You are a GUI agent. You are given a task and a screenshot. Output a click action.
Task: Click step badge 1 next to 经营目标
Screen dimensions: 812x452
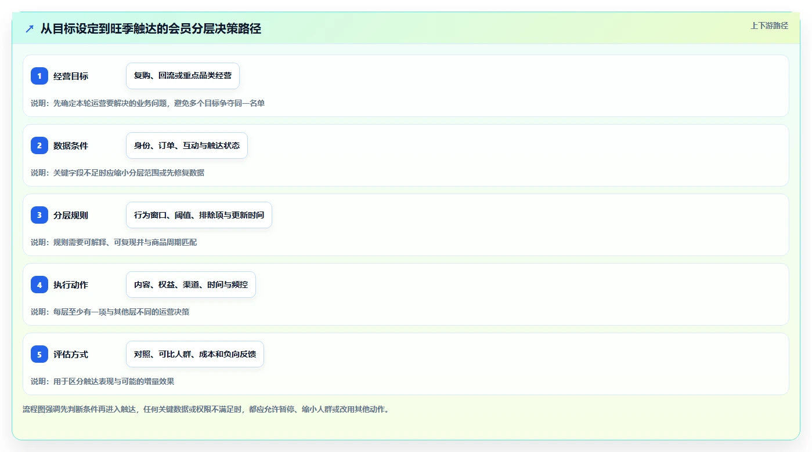(x=39, y=76)
